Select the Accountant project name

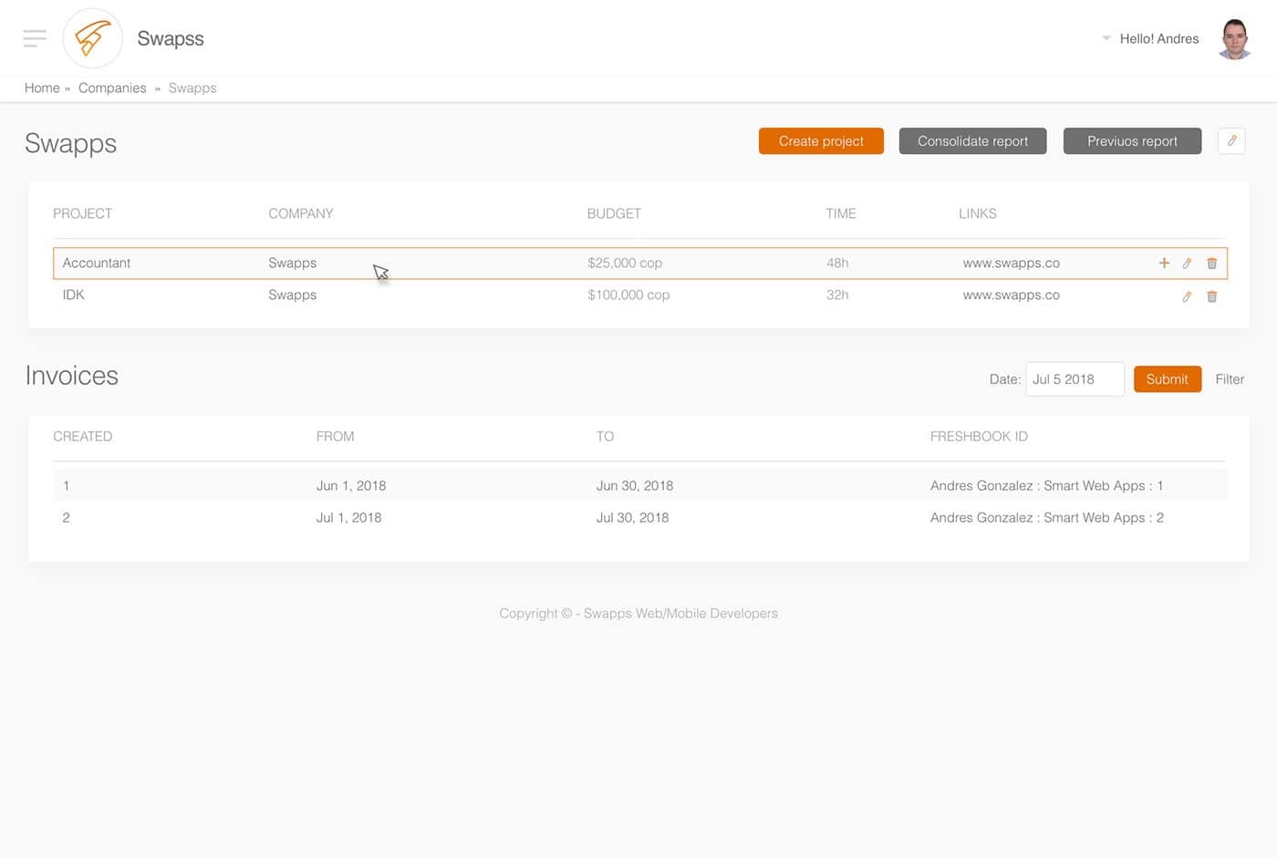97,263
